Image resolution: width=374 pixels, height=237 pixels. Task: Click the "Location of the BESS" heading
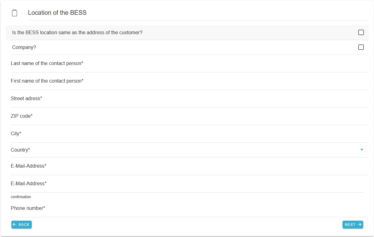point(57,13)
